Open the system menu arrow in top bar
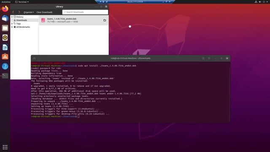 267,2
